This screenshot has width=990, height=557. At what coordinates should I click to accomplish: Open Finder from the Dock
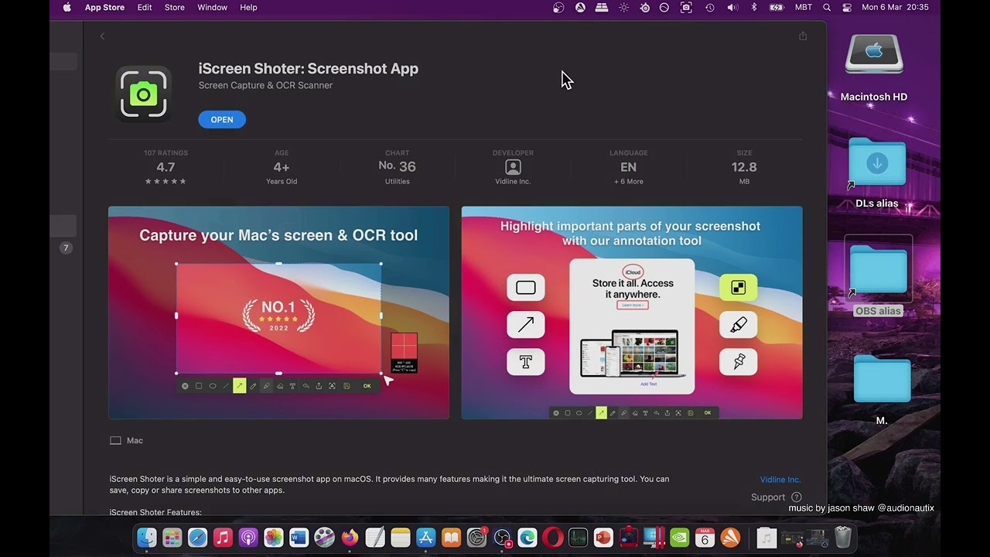tap(147, 537)
